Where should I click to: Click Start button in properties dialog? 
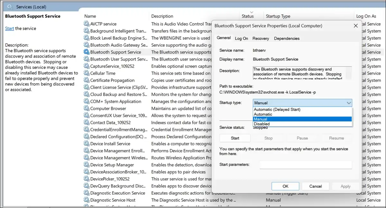pos(235,138)
